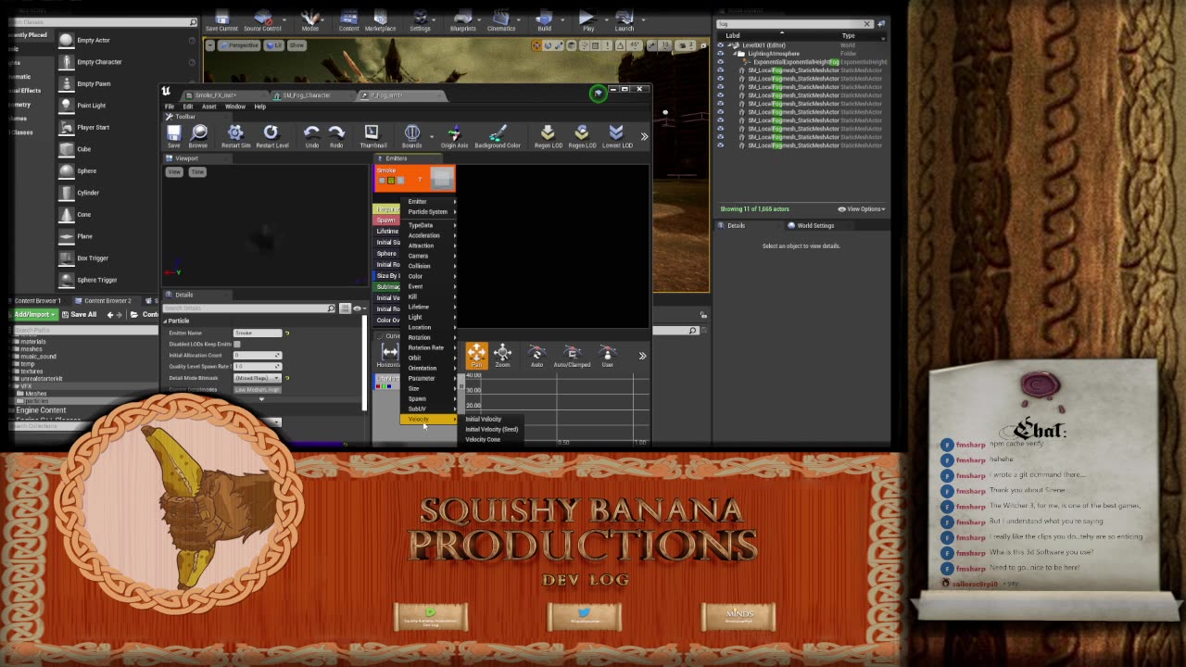This screenshot has width=1186, height=667.
Task: Select the Pan curve editor tool
Action: (x=476, y=354)
